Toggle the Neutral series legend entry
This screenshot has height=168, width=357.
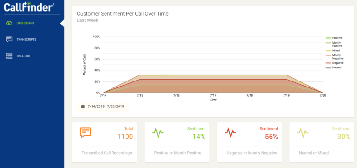(x=333, y=68)
